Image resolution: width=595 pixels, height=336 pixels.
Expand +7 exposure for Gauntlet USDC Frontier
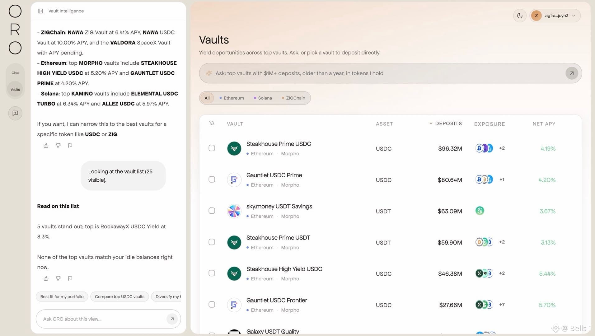502,305
